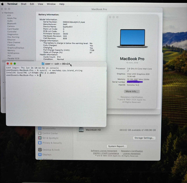The width and height of the screenshot is (187, 183).
Task: Select Fibre Channel in the hardware list
Action: 14,42
